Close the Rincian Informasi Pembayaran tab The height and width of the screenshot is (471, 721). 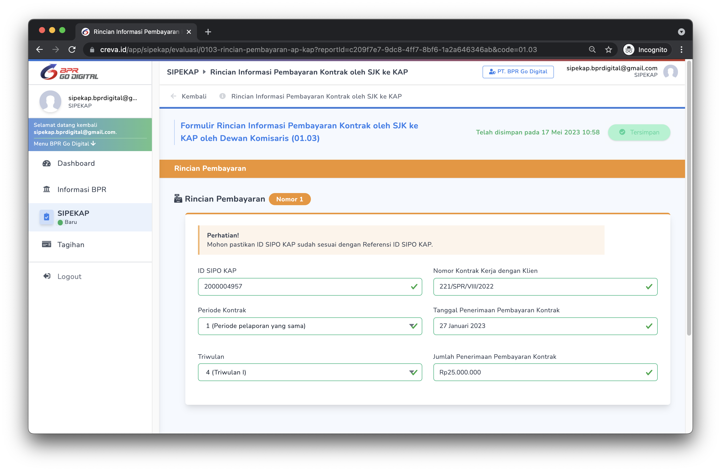coord(189,32)
